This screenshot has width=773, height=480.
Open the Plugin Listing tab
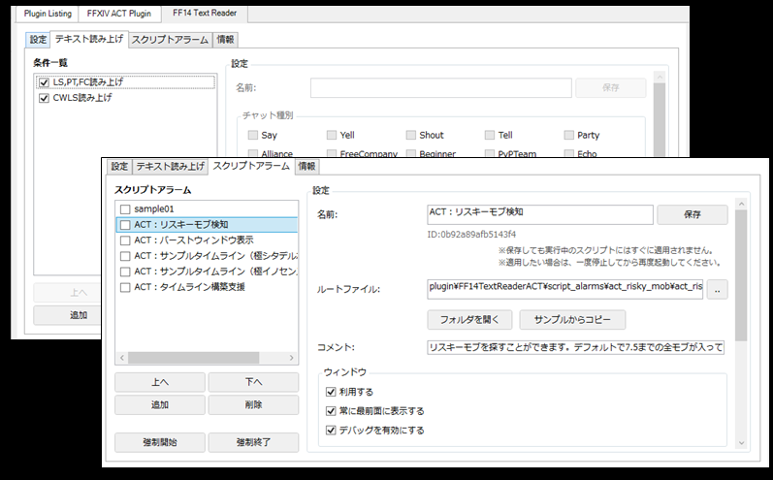click(48, 14)
